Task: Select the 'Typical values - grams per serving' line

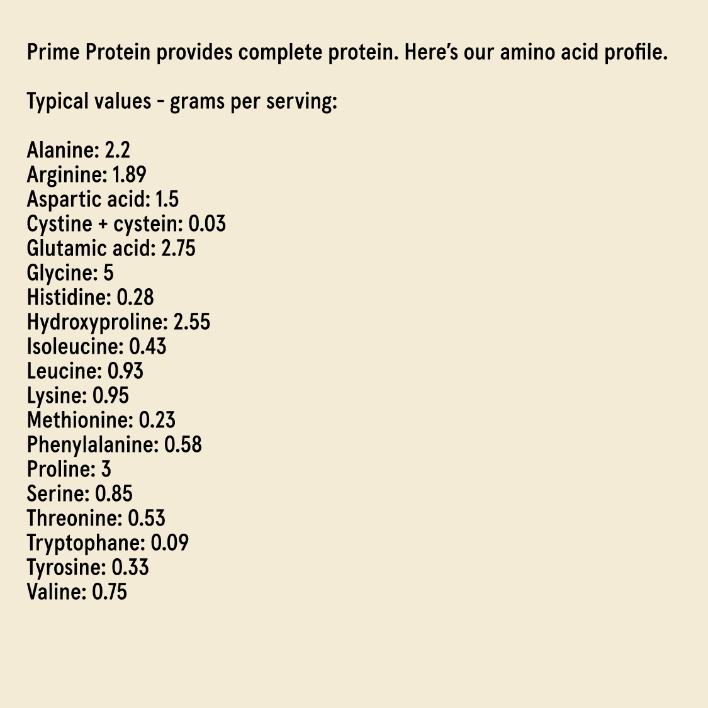Action: 182,101
